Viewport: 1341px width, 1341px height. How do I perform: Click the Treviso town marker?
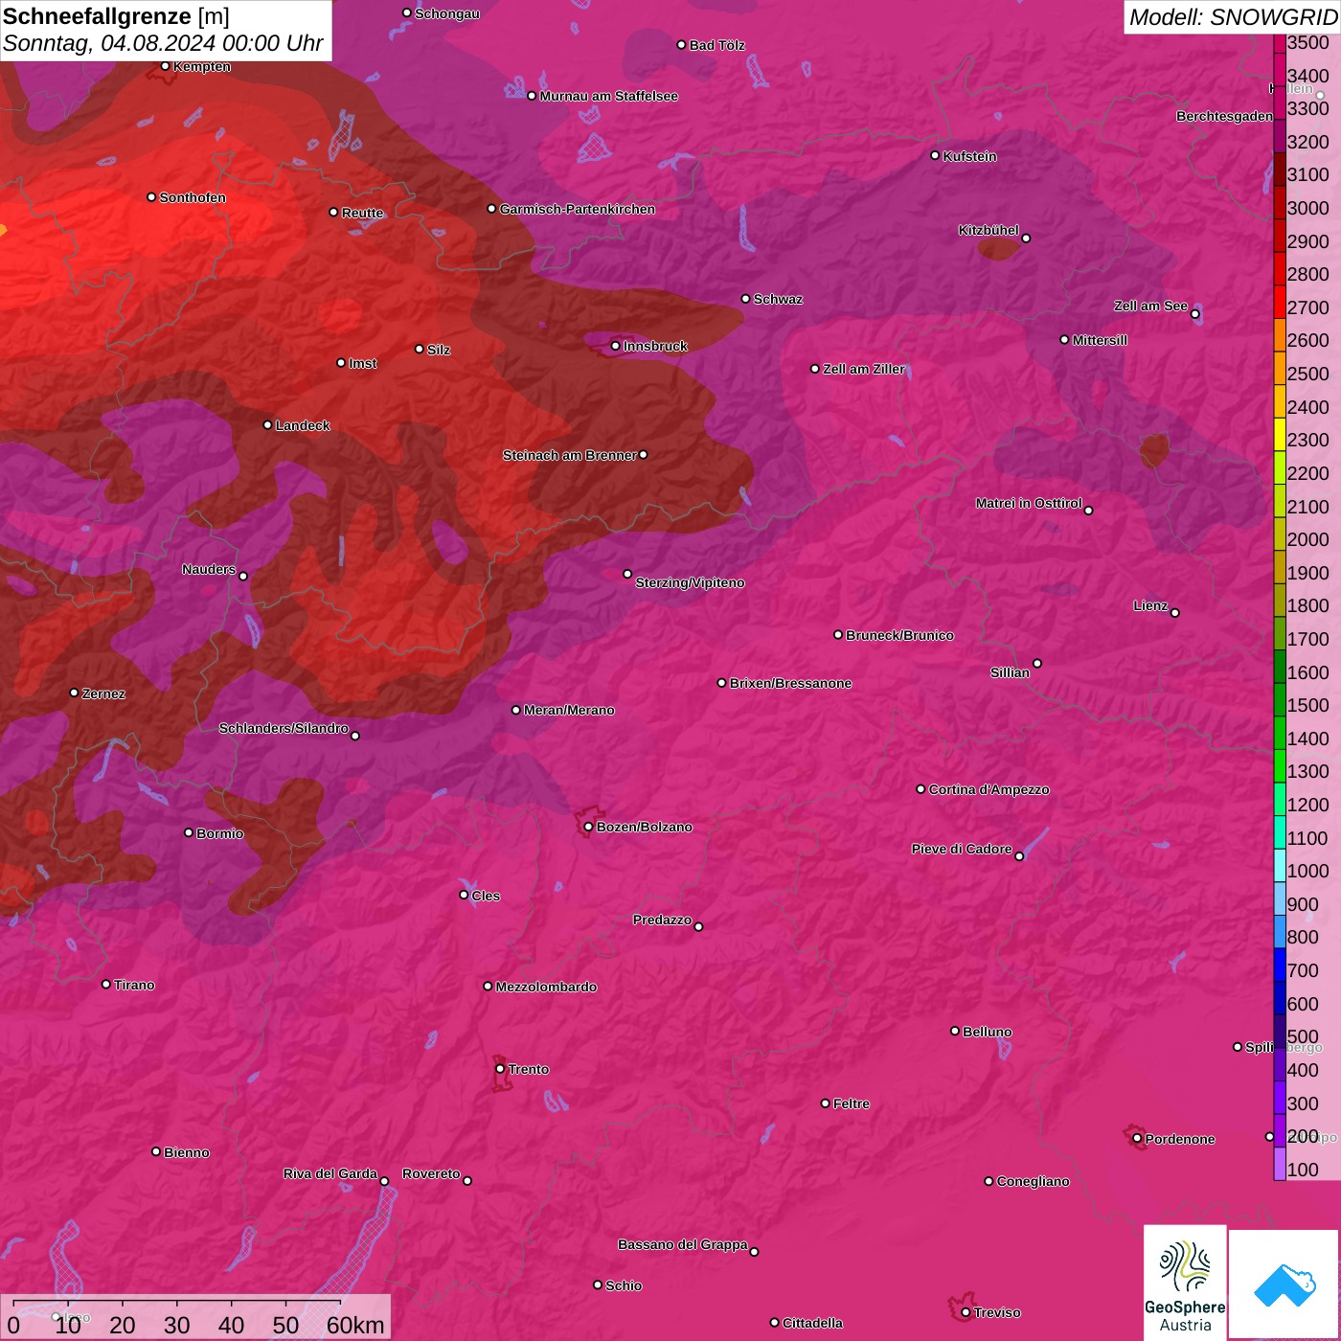(966, 1312)
